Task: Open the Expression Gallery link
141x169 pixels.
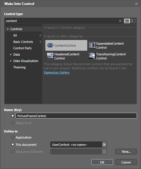Action: 57,72
